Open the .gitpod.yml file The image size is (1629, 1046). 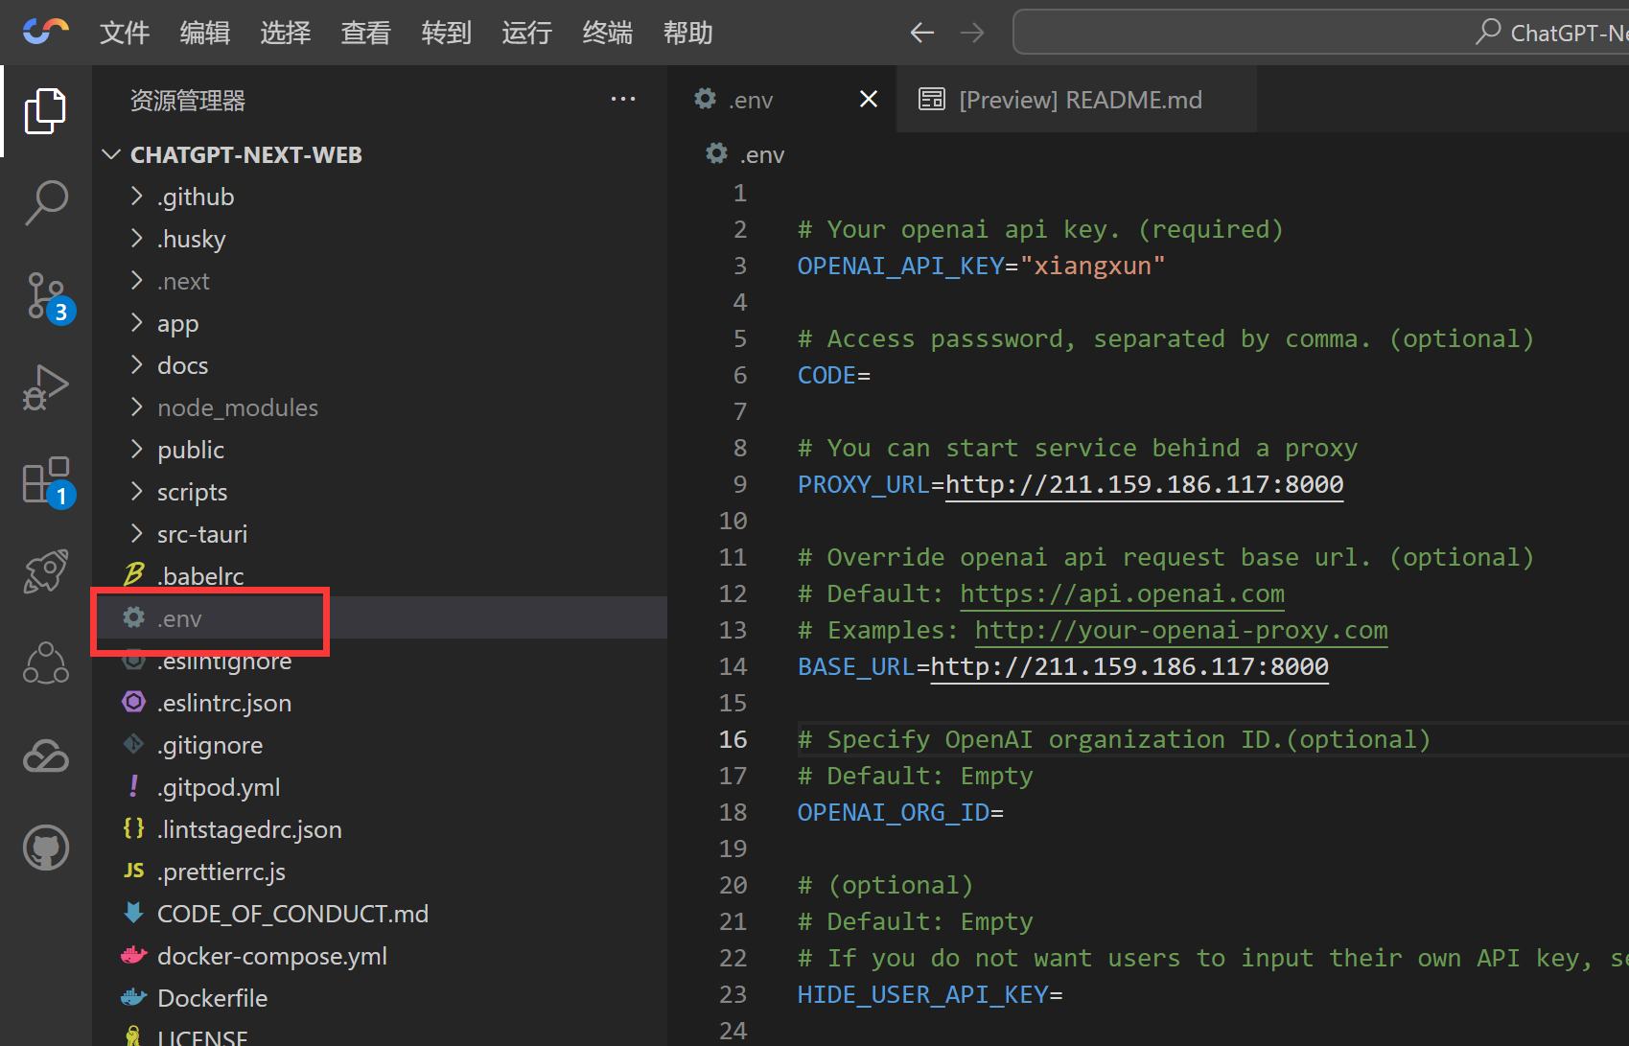[380, 787]
